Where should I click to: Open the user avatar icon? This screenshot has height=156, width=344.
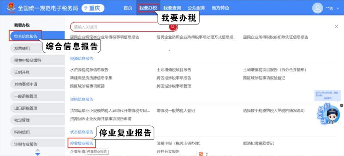(318, 8)
